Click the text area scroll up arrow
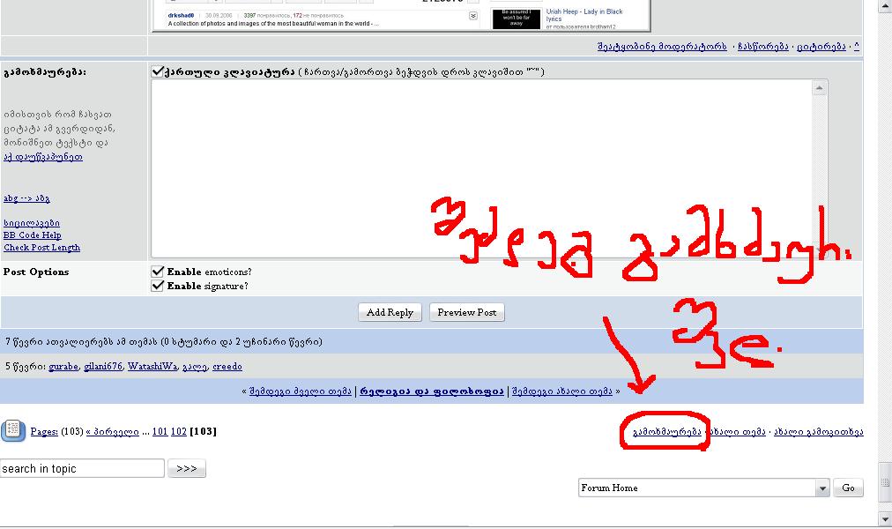 coord(819,87)
